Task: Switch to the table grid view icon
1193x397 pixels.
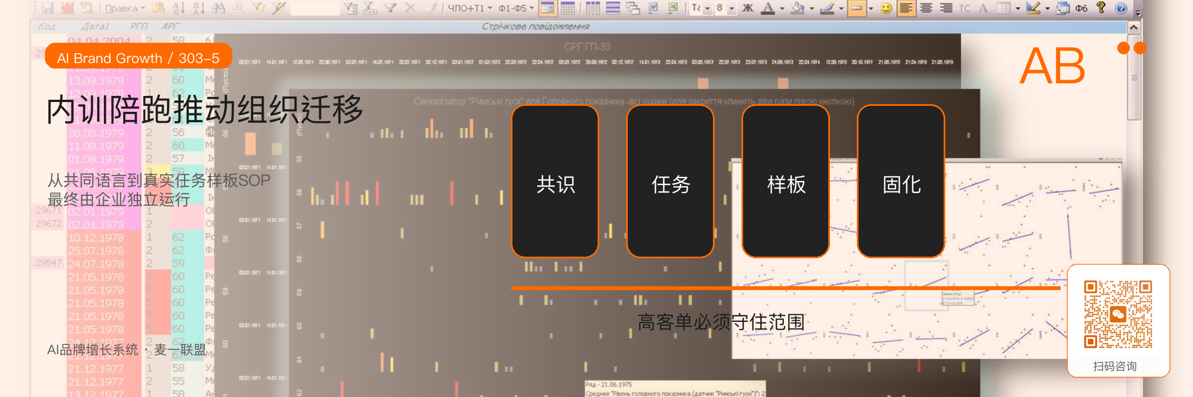Action: coord(568,8)
